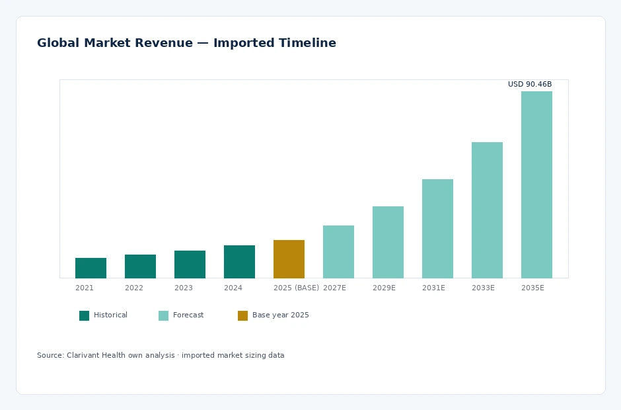Select the 2024 revenue bar

point(239,262)
